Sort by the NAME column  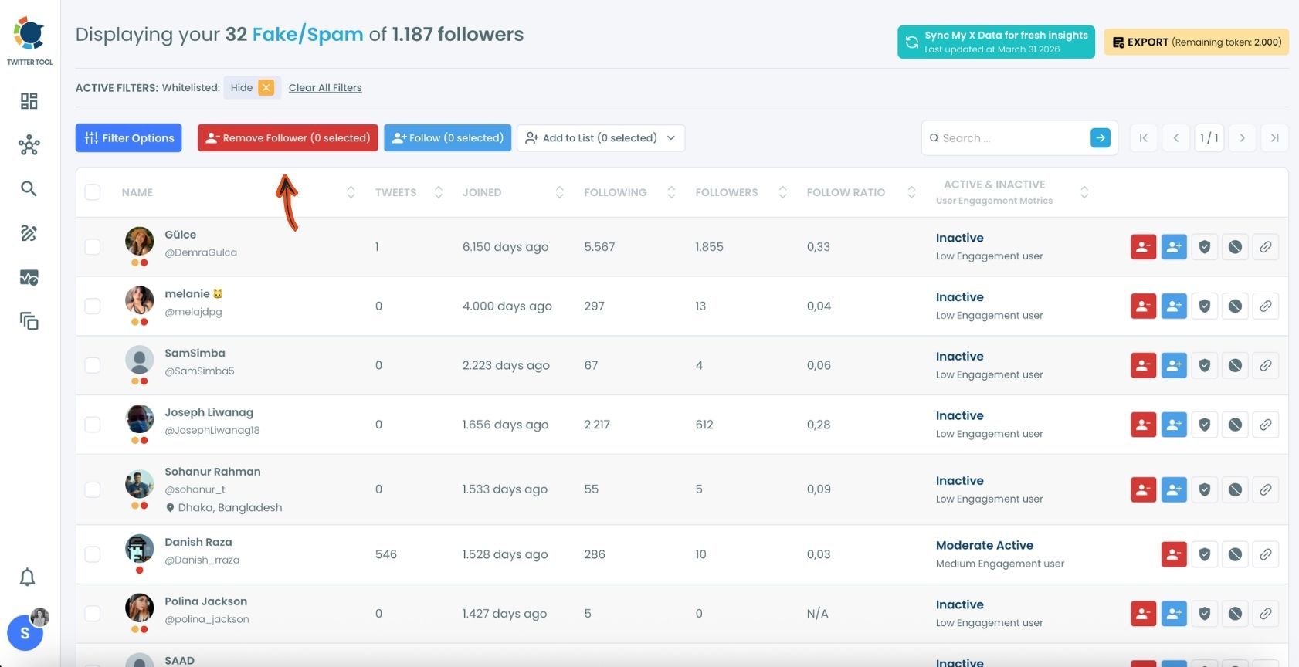pos(351,192)
